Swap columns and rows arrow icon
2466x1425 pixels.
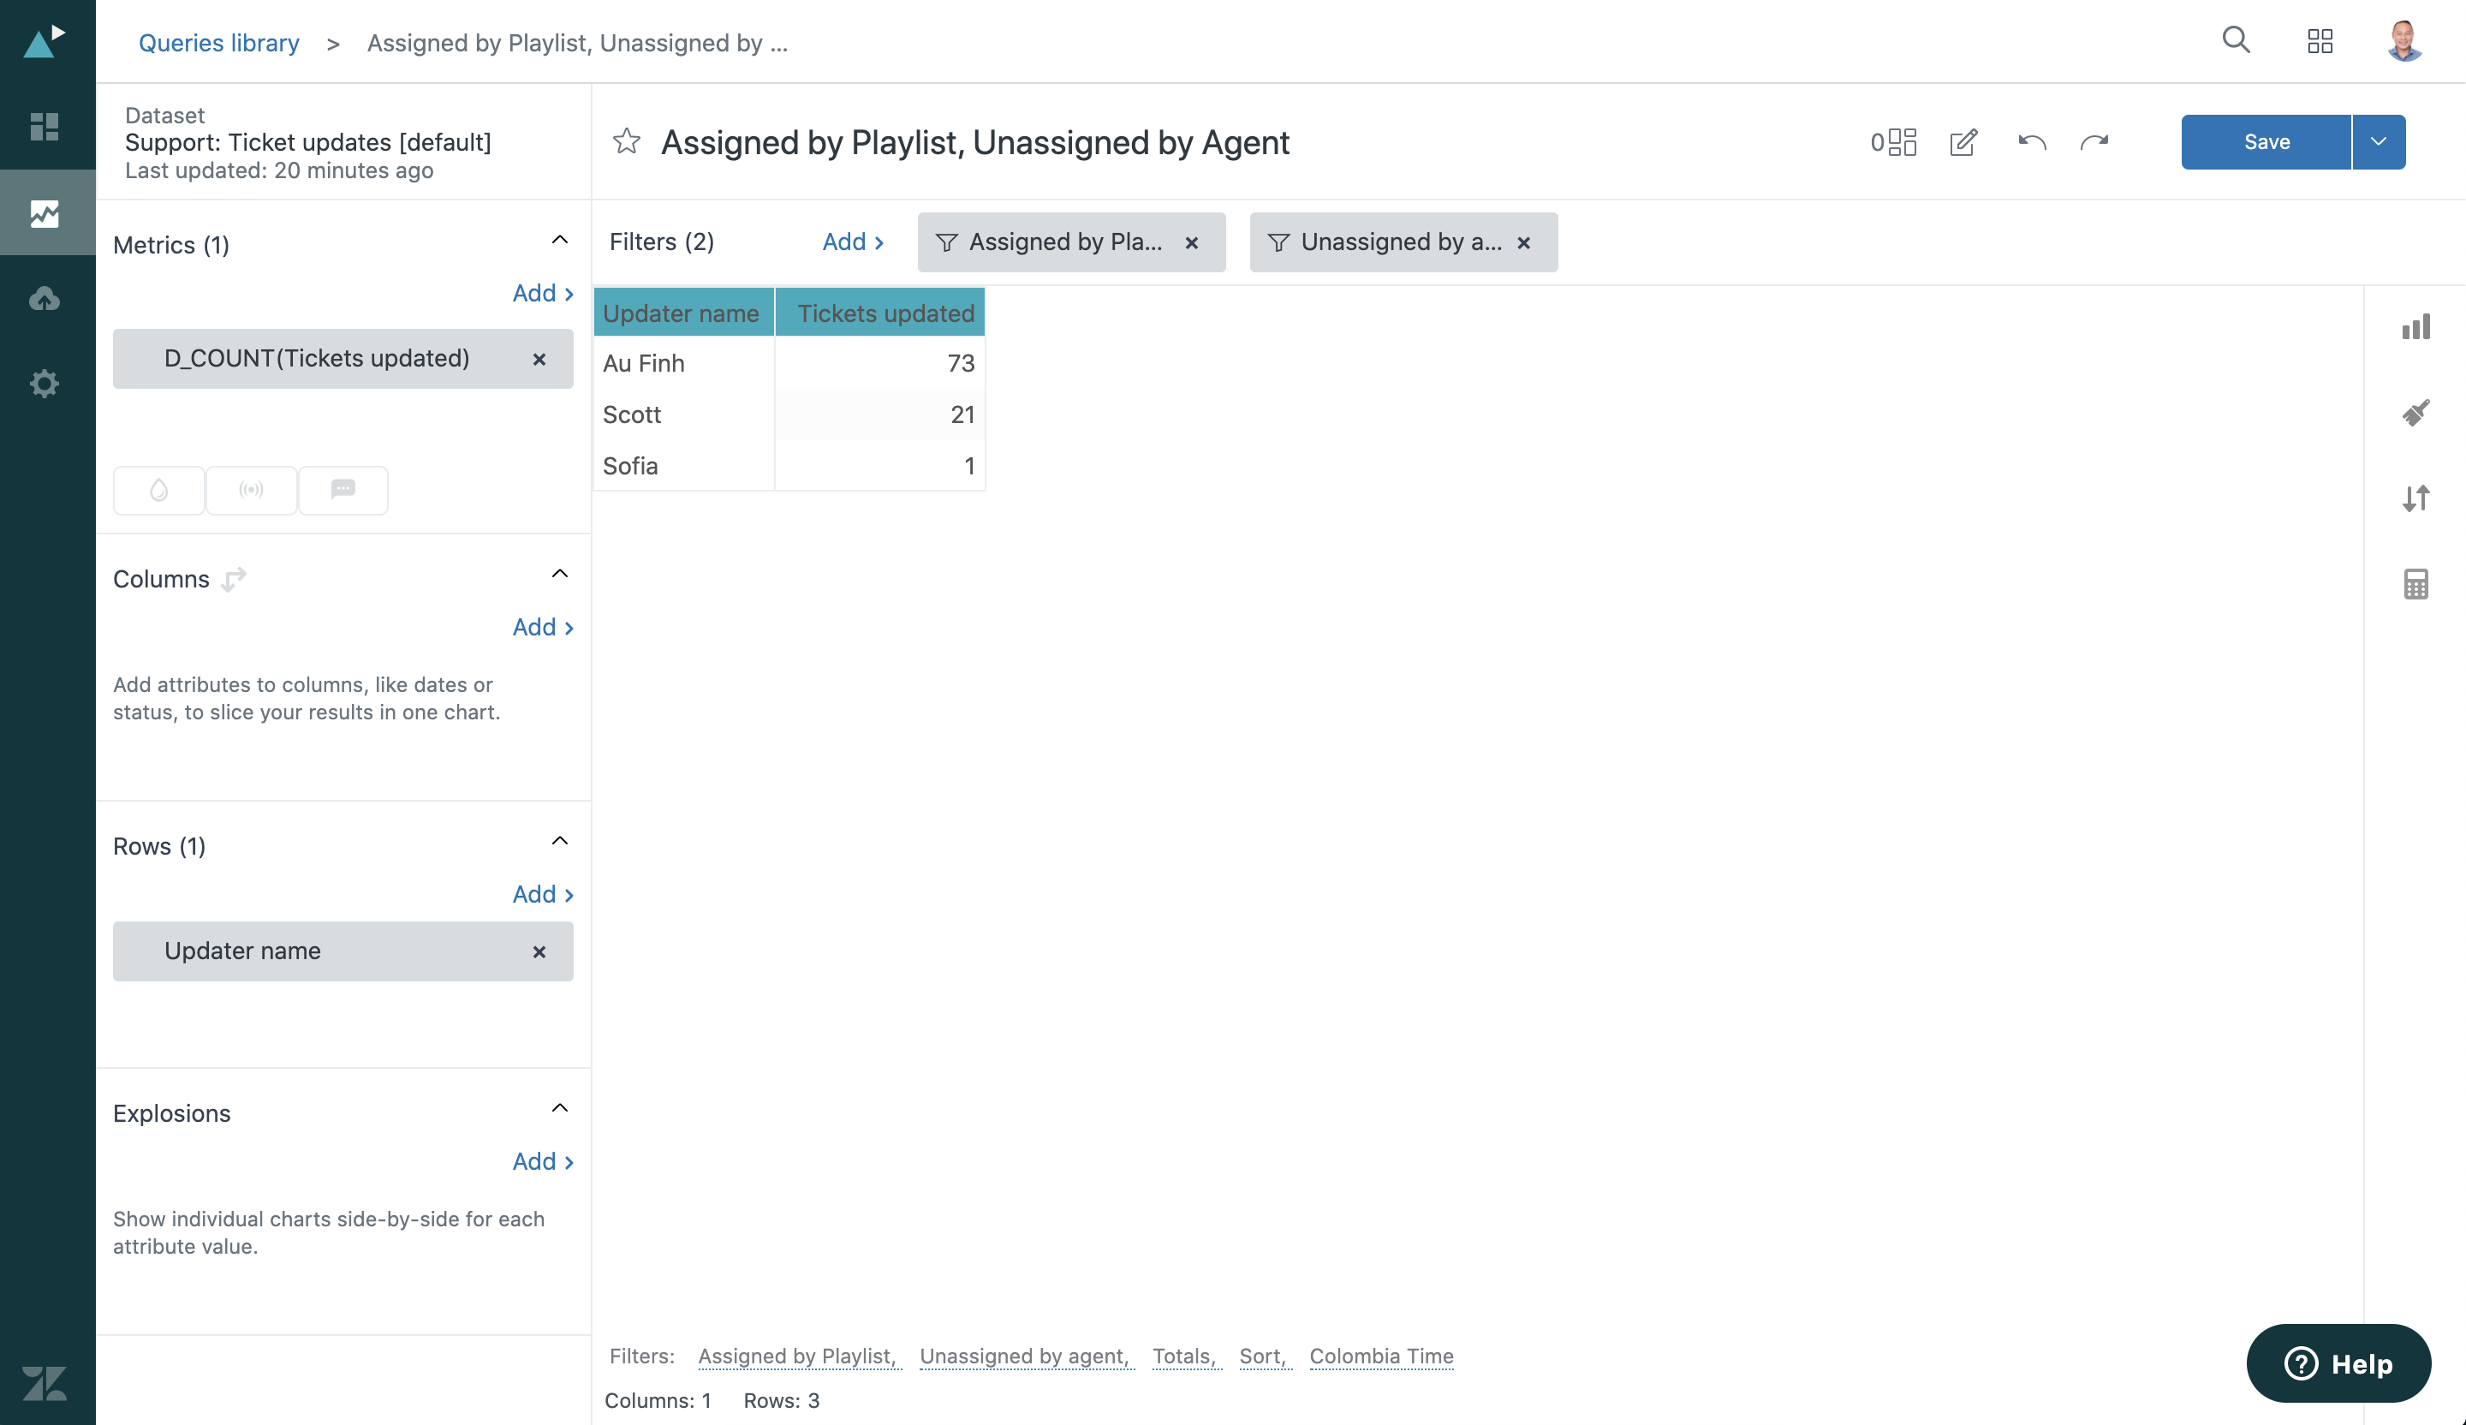(234, 580)
